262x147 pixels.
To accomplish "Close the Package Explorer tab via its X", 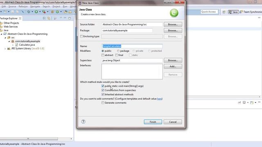I will pyautogui.click(x=20, y=18).
